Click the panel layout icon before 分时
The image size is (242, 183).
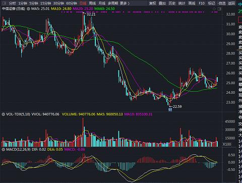click(x=4, y=3)
